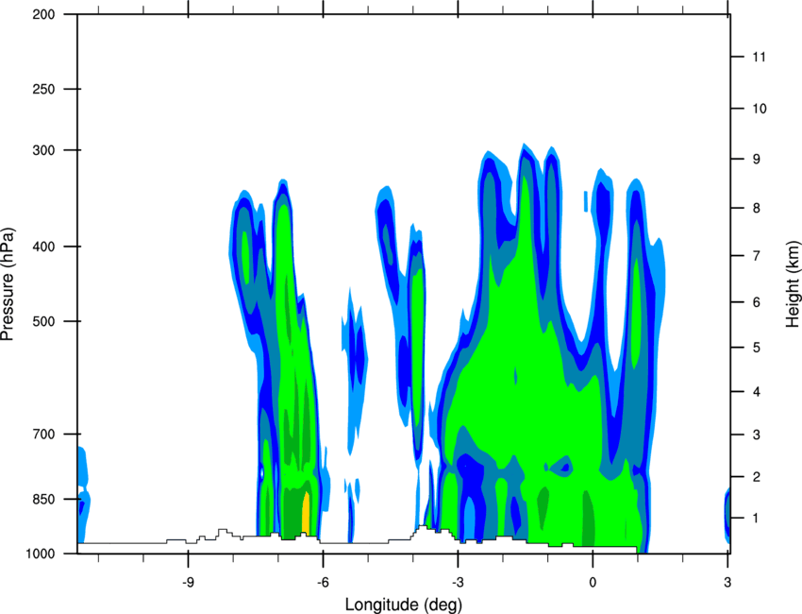The height and width of the screenshot is (614, 802).
Task: Click the 250 pressure tick label
Action: (43, 89)
